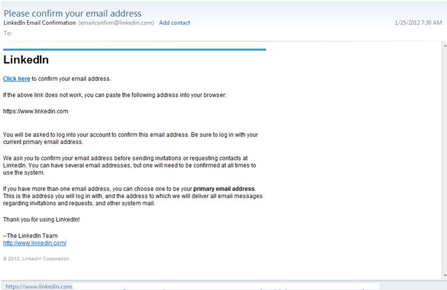Click the line 'If the above link does not work'

pos(114,95)
